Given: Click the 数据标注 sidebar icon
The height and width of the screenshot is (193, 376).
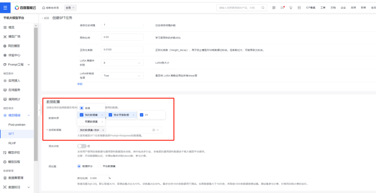Looking at the screenshot, I should click(5, 187).
